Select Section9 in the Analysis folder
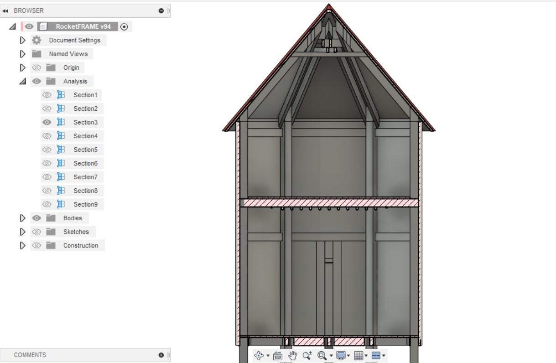556x363 pixels. 86,204
